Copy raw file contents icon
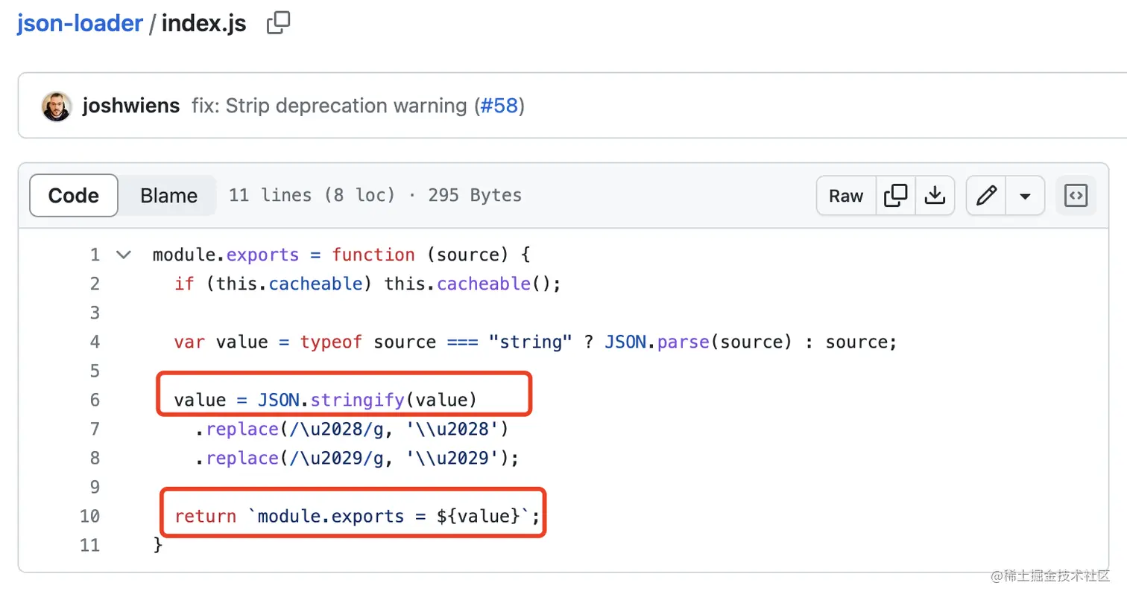 click(895, 196)
